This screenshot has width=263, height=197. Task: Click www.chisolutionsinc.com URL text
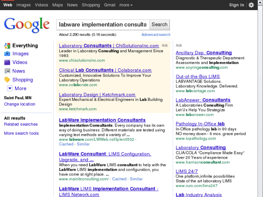pos(82,60)
